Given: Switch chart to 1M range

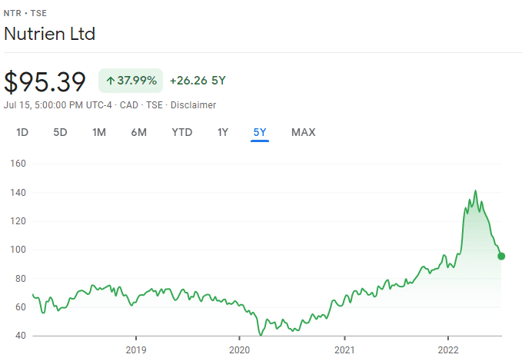Looking at the screenshot, I should [x=99, y=132].
